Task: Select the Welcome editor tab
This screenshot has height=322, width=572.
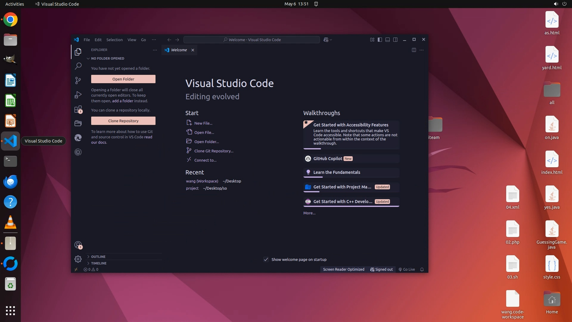Action: coord(179,50)
